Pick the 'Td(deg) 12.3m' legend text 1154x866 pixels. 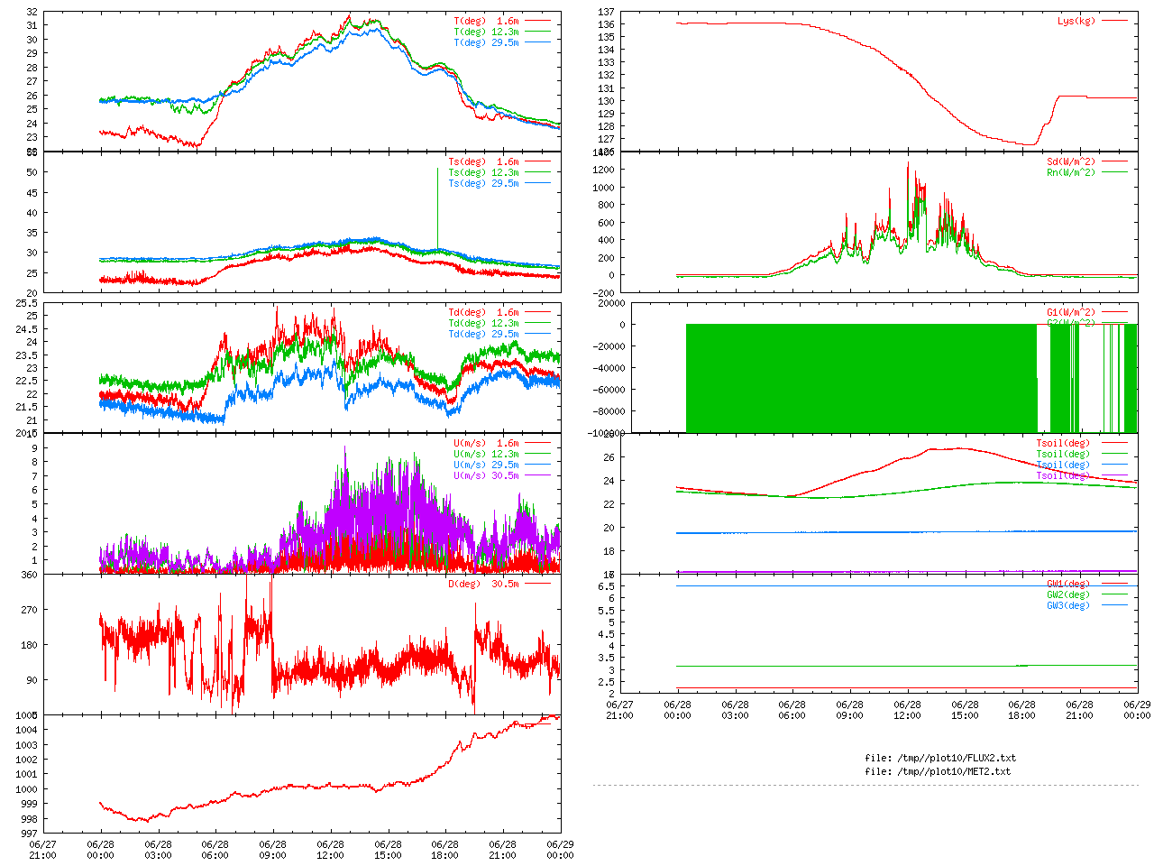(484, 323)
